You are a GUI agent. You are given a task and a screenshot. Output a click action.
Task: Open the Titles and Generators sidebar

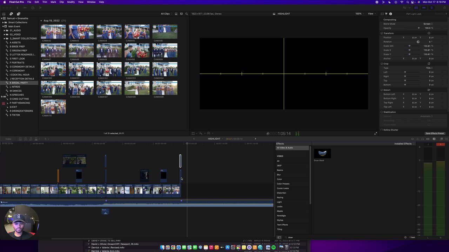19,14
